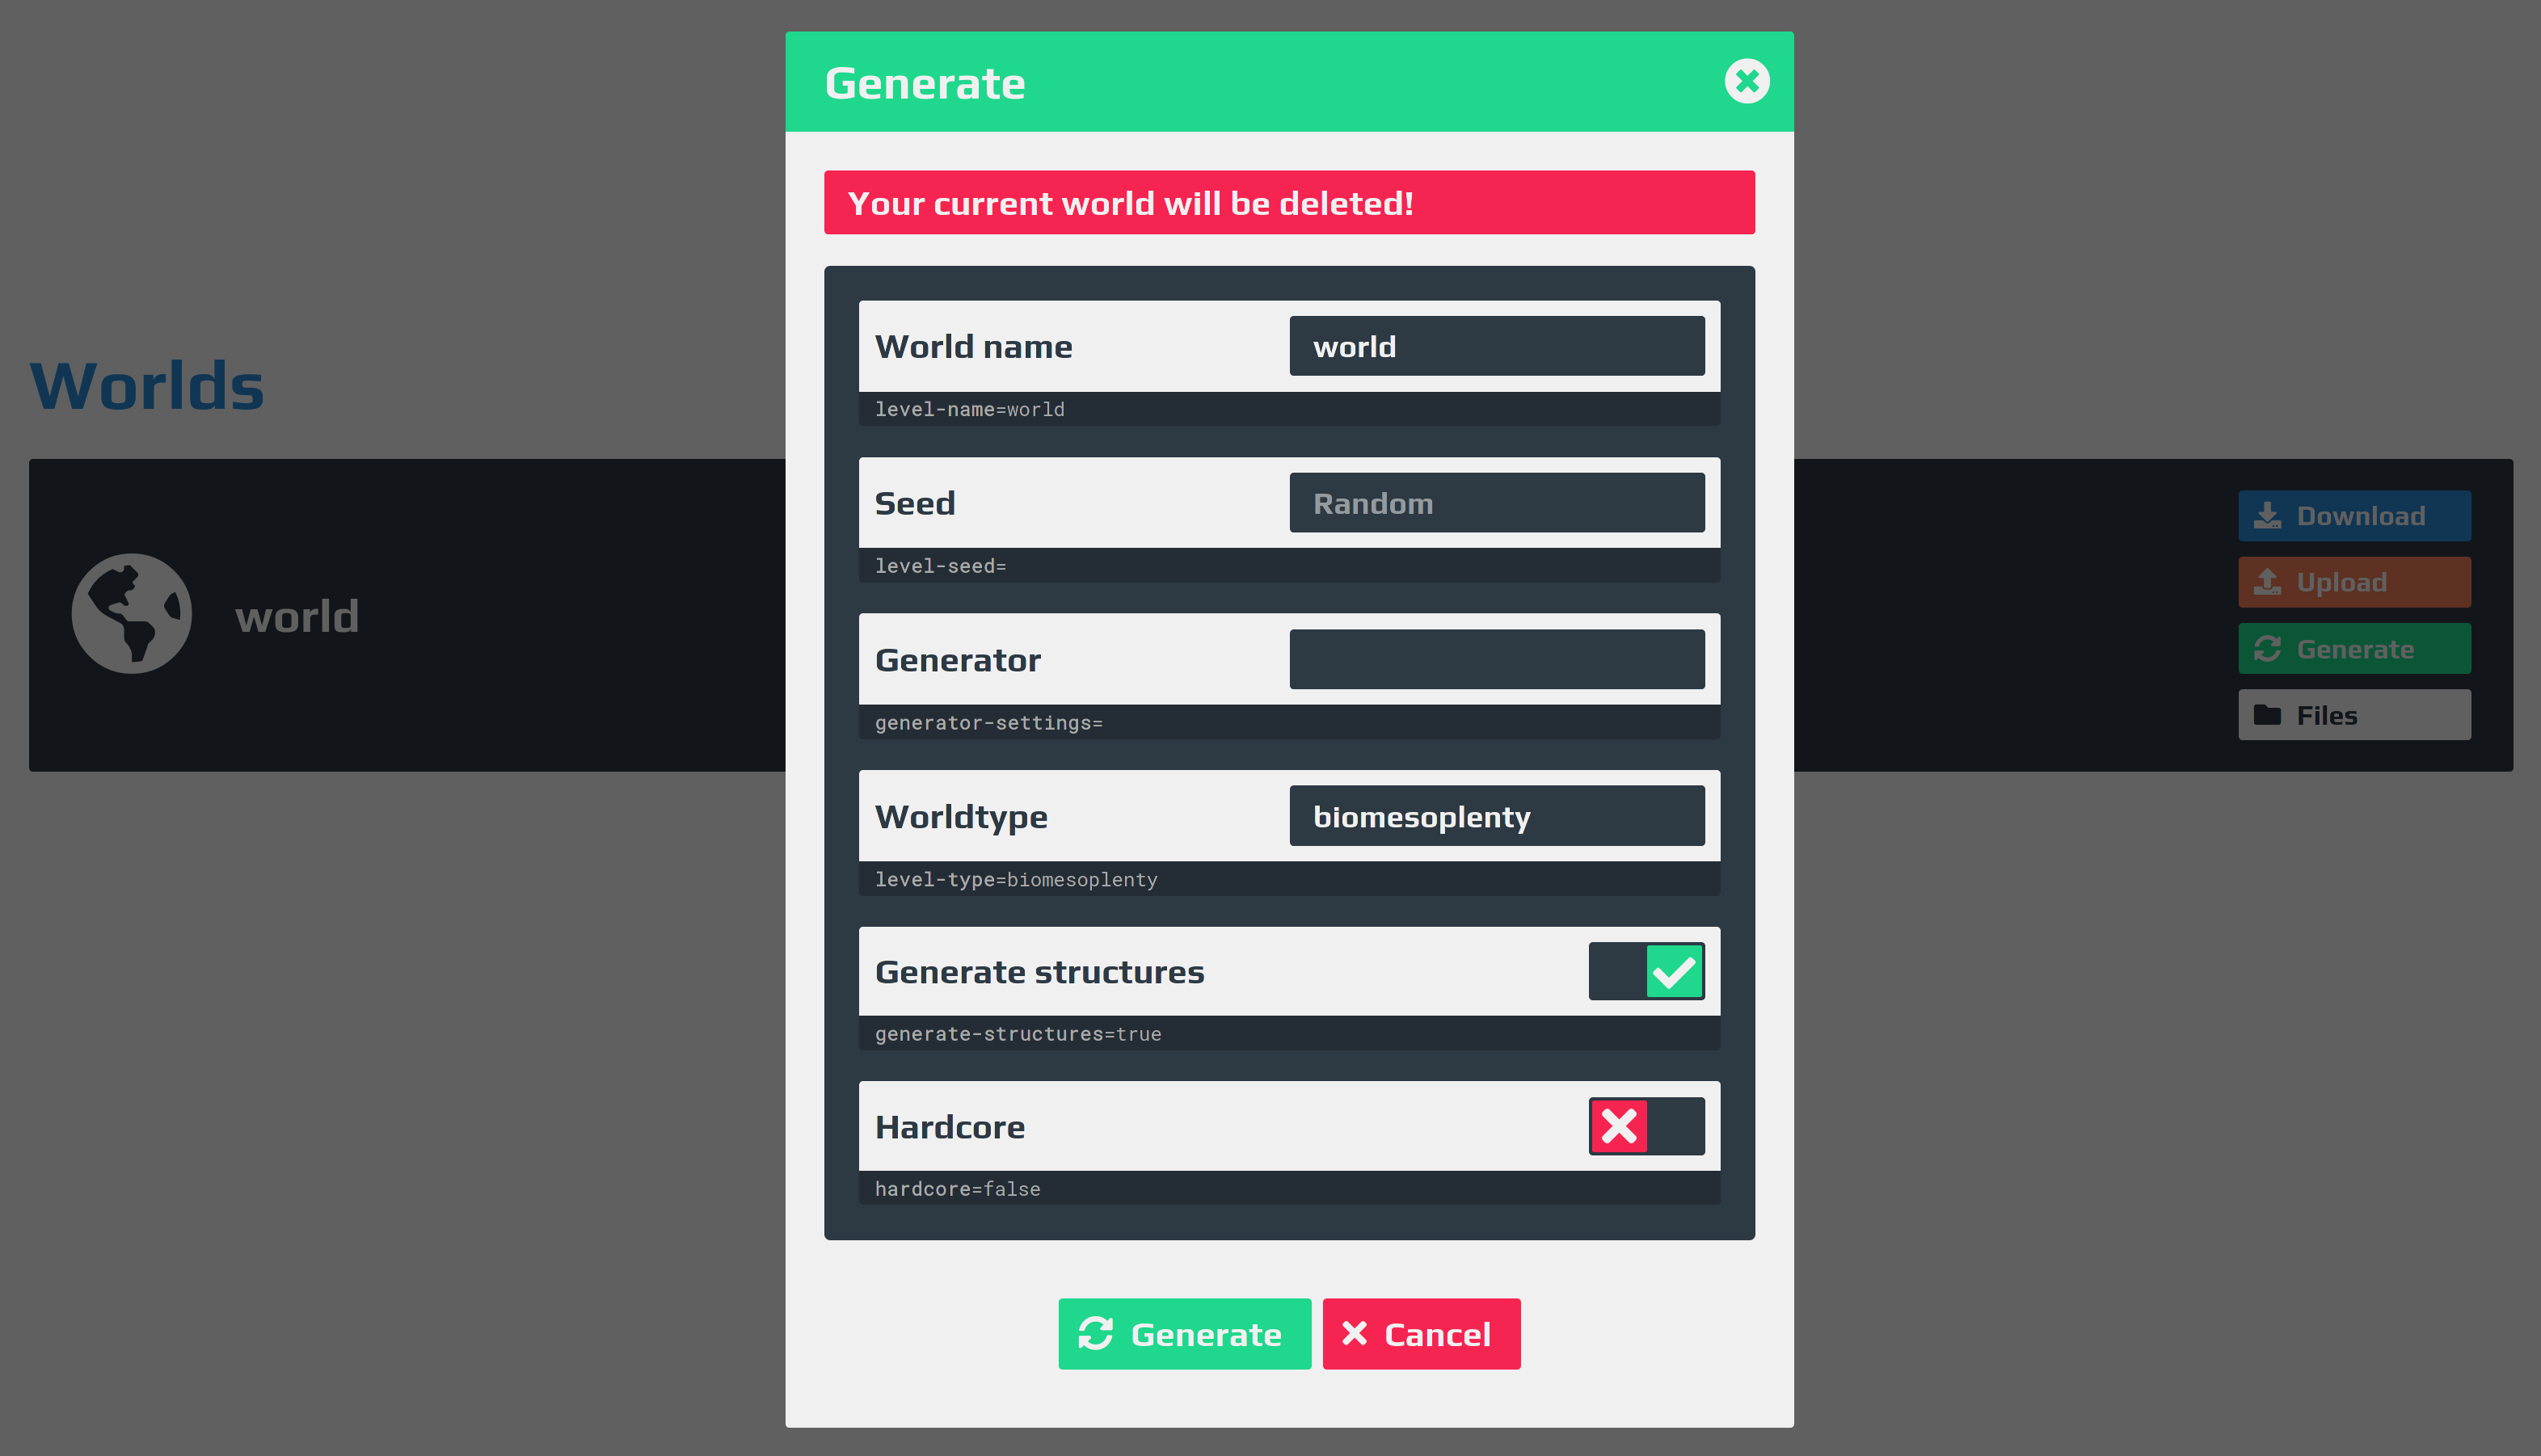
Task: Click the Files folder icon button
Action: click(x=2354, y=715)
